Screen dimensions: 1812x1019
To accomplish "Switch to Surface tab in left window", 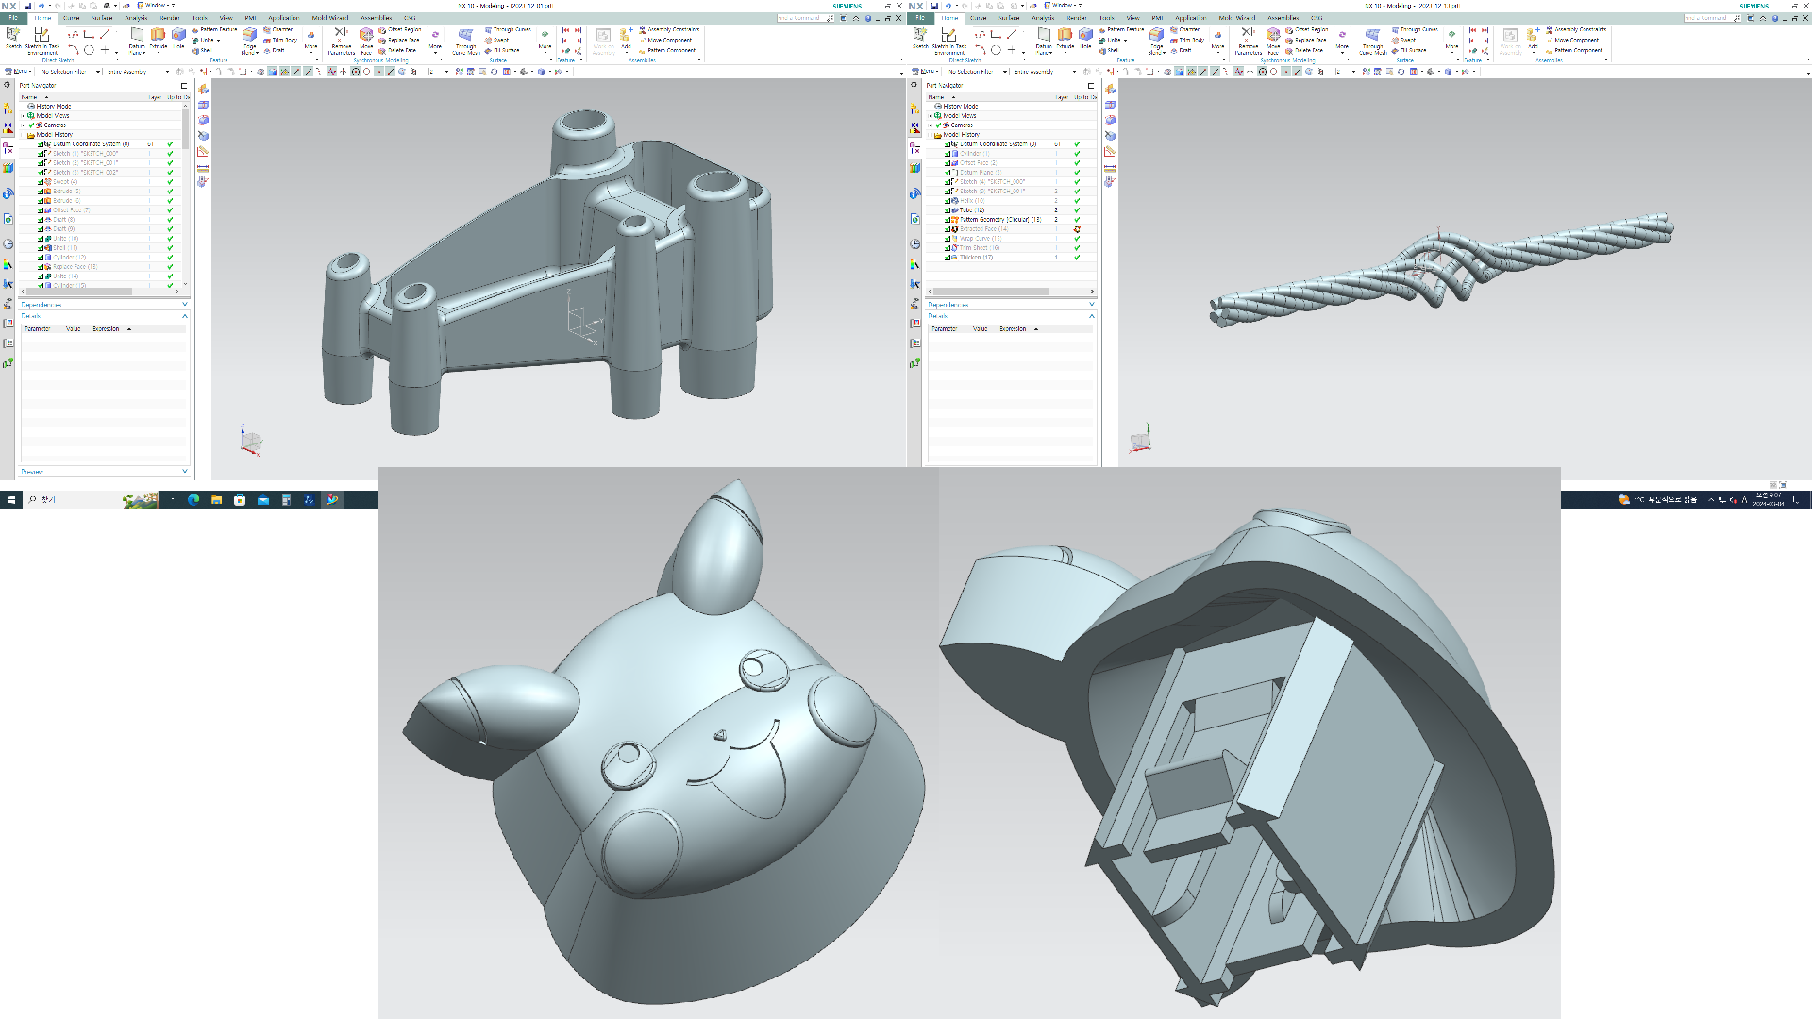I will (x=102, y=17).
